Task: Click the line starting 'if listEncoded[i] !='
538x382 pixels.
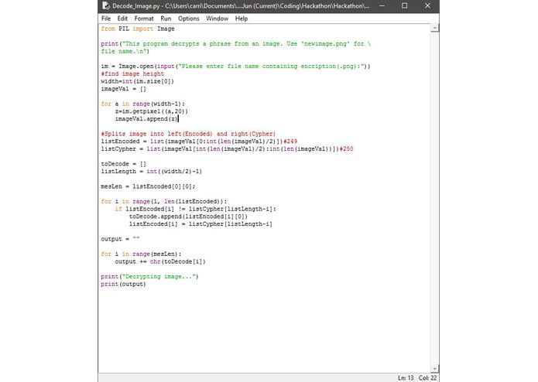Action: (196, 209)
